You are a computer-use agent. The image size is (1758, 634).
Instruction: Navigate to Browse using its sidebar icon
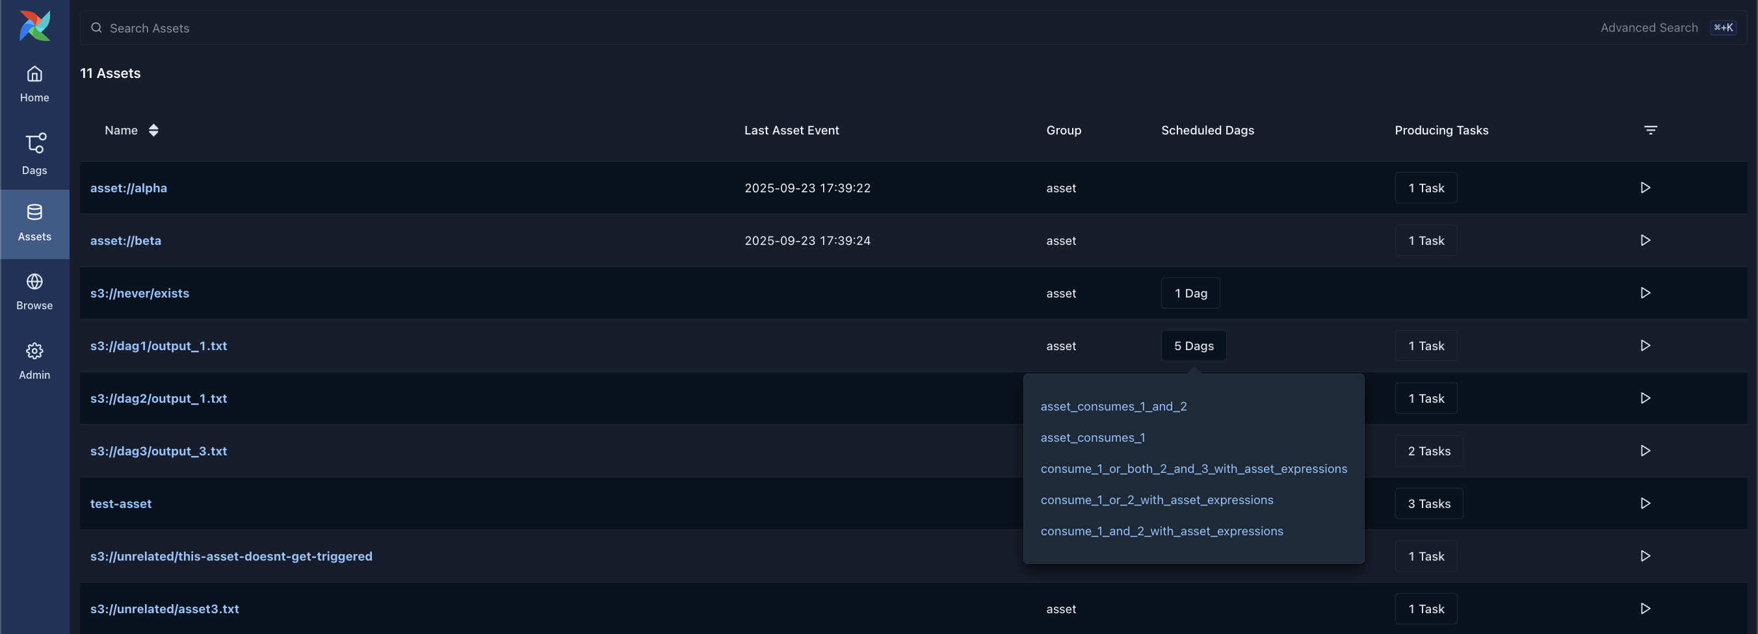[34, 290]
